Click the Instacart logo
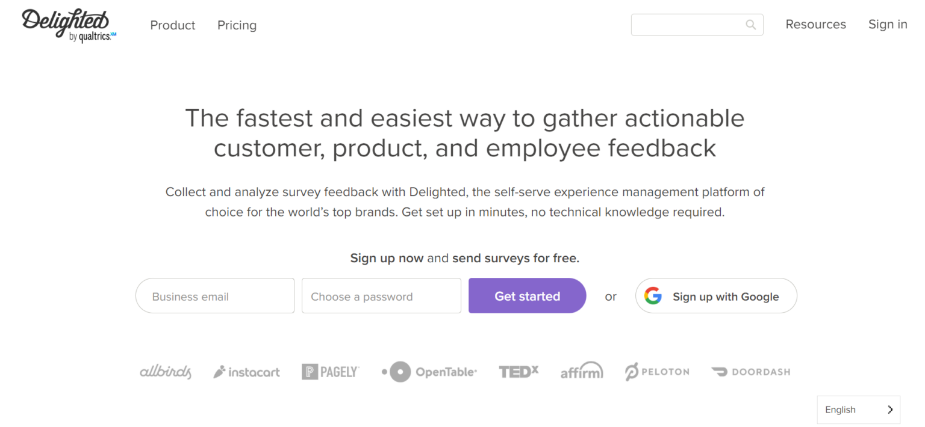925x427 pixels. click(246, 371)
